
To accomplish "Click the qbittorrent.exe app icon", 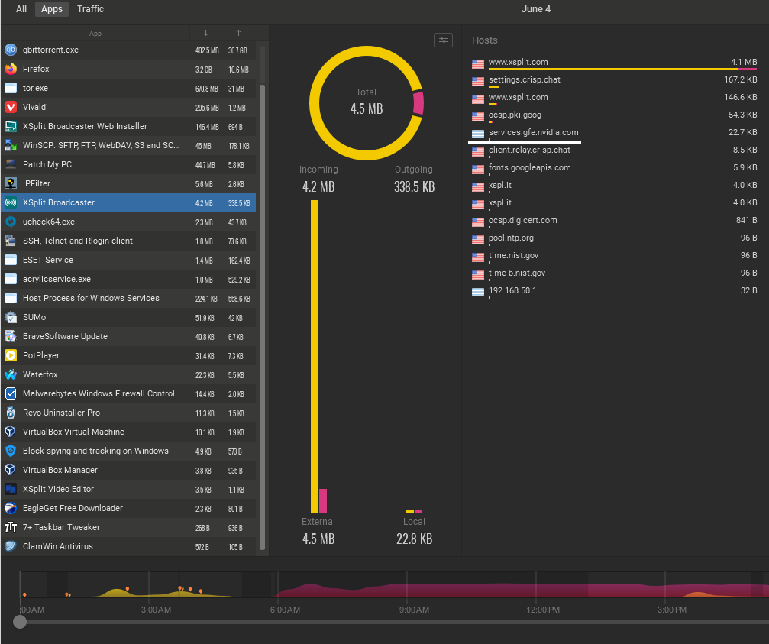I will click(x=11, y=50).
